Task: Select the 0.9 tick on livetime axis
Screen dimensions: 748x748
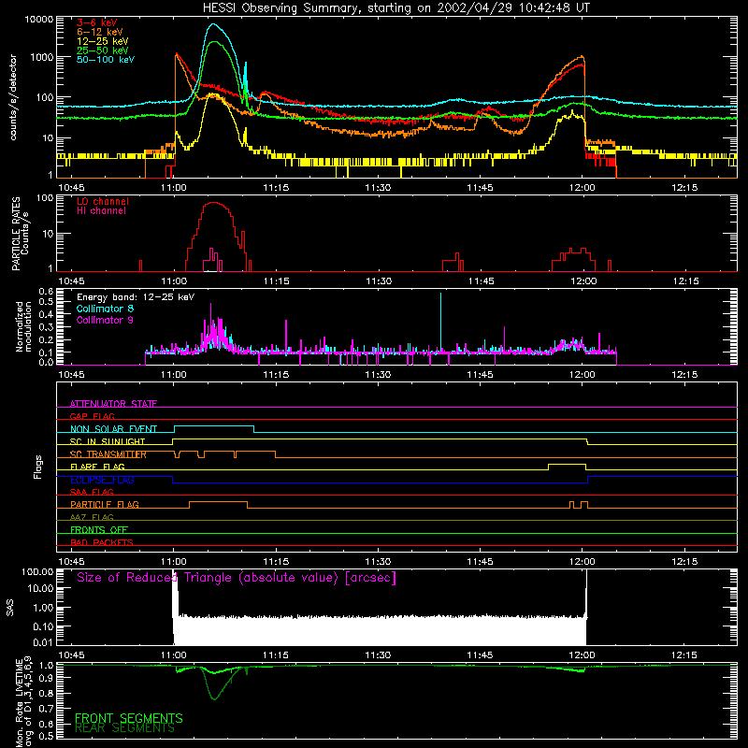Action: (x=46, y=678)
